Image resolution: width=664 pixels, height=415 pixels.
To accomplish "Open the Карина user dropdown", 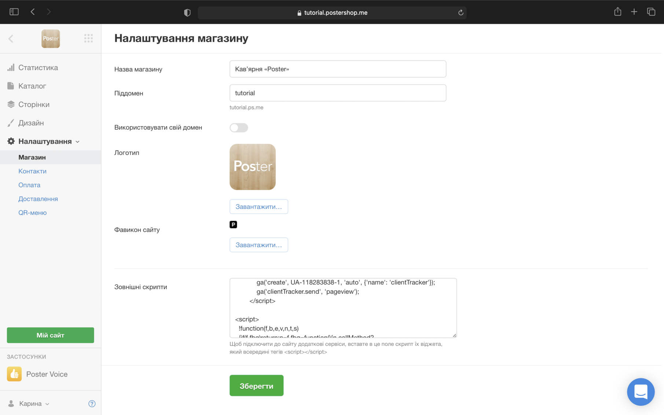I will [x=34, y=404].
